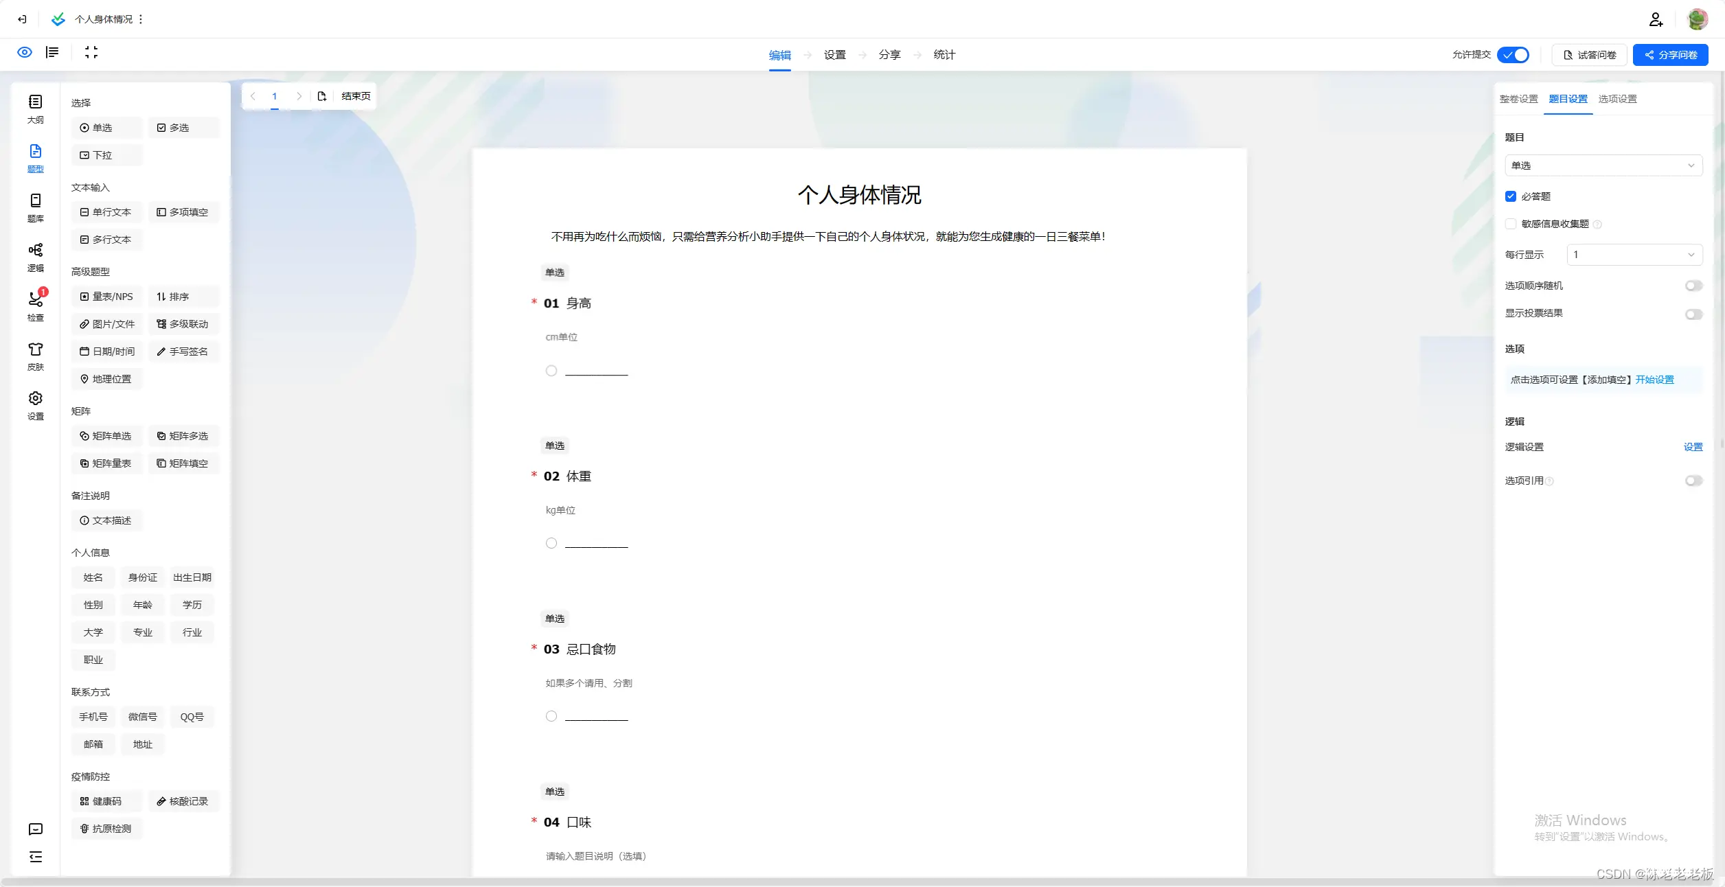Click the 结束页 button
Screen dimensions: 1725x887
(x=356, y=96)
